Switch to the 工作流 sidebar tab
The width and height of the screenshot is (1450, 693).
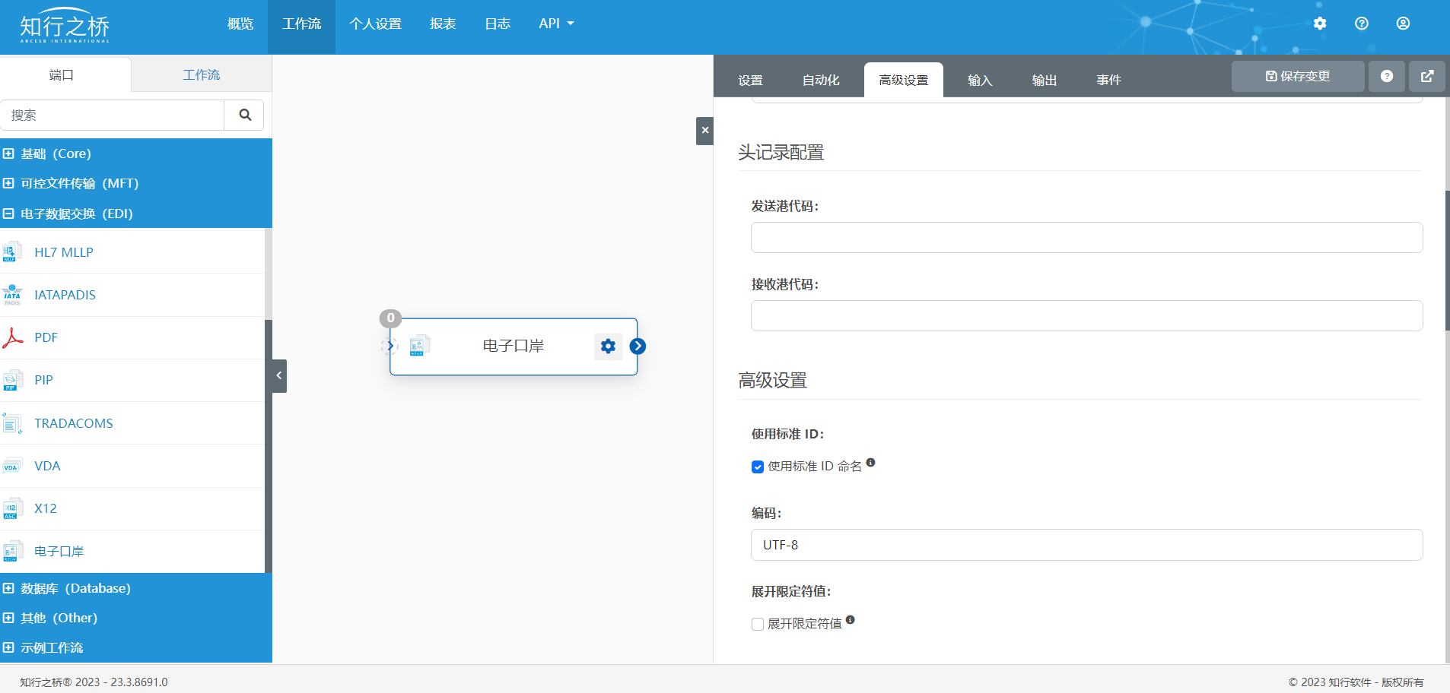pyautogui.click(x=201, y=74)
